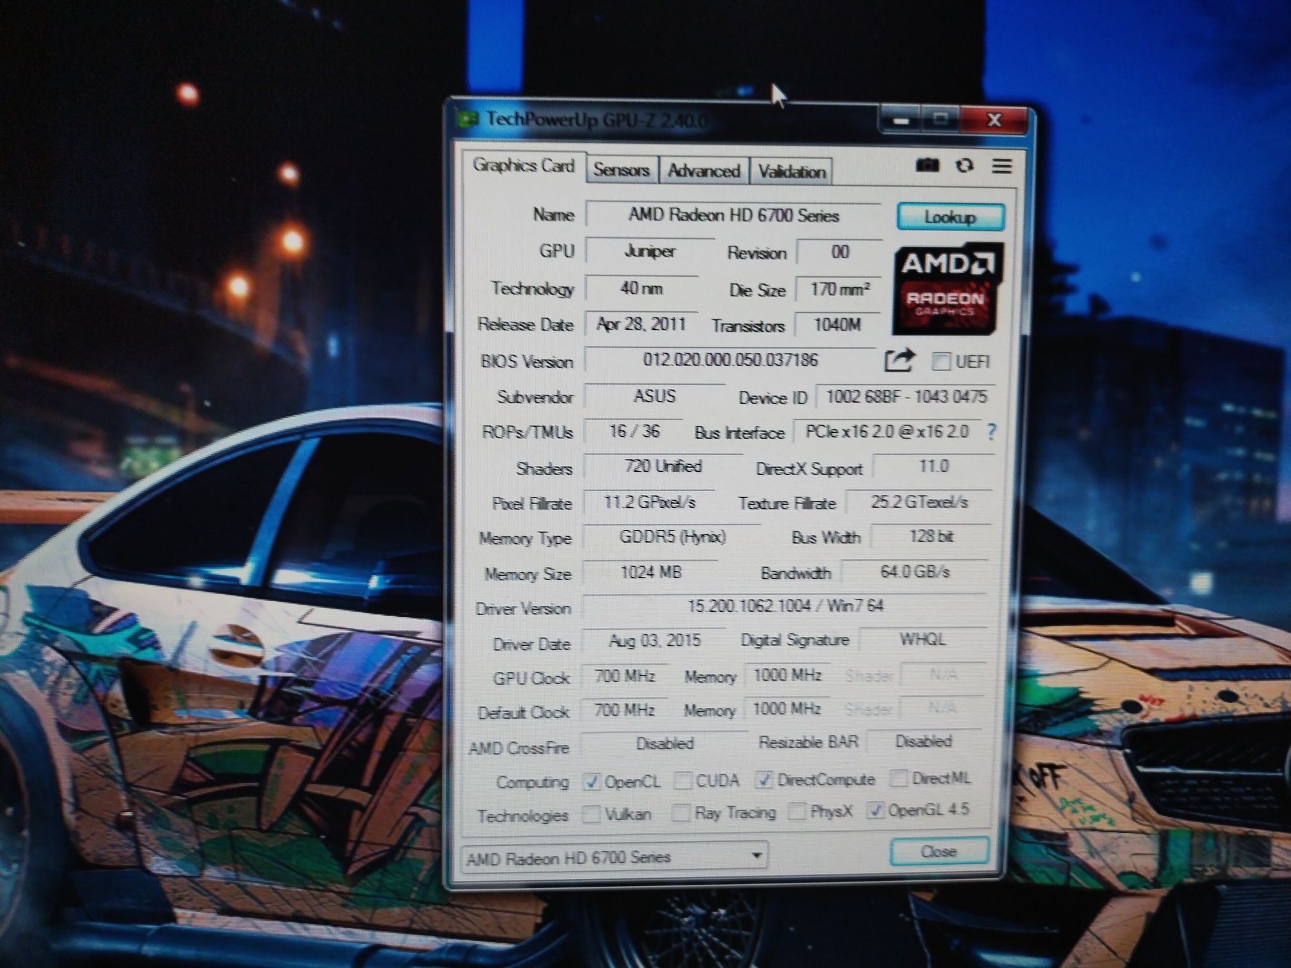Toggle the UEFI checkbox

[x=940, y=361]
